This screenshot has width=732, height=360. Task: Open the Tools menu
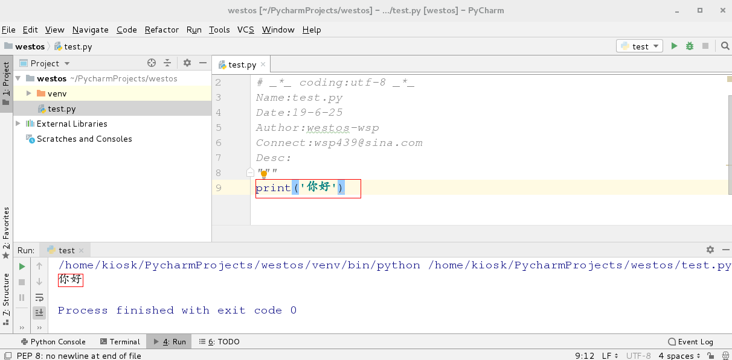coord(219,30)
